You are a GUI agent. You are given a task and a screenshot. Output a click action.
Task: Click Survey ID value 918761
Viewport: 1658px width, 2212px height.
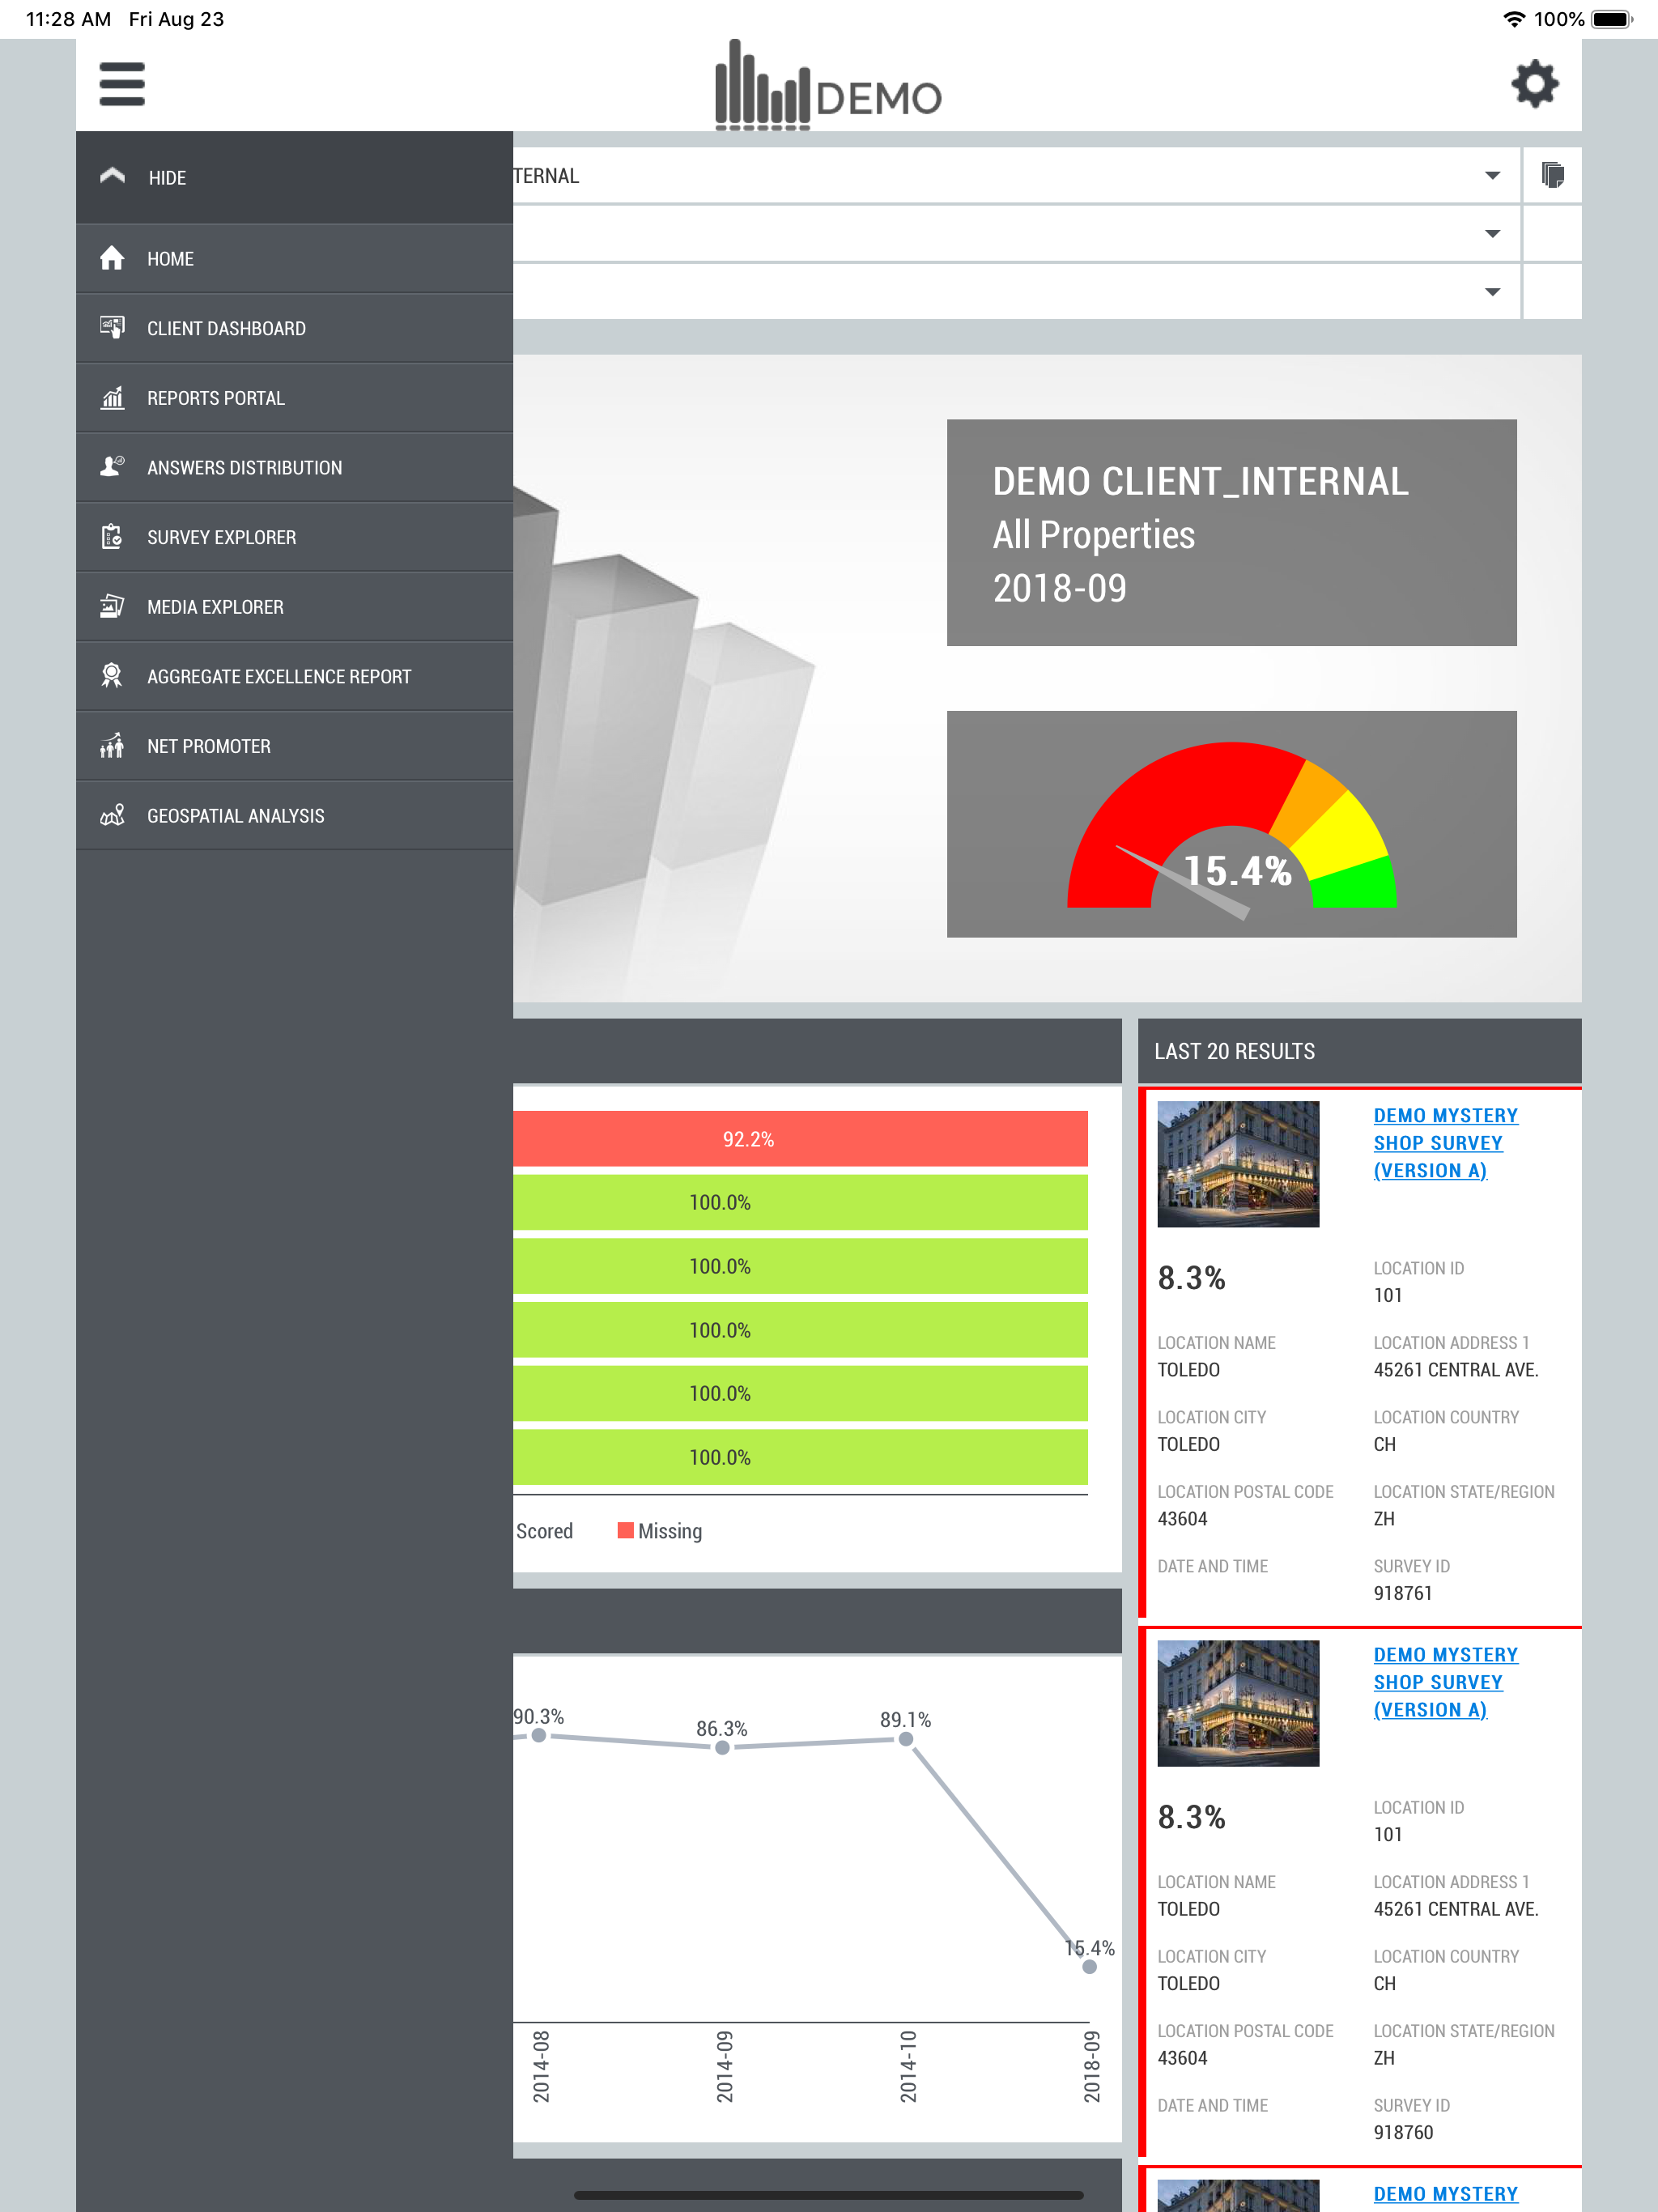(1402, 1593)
